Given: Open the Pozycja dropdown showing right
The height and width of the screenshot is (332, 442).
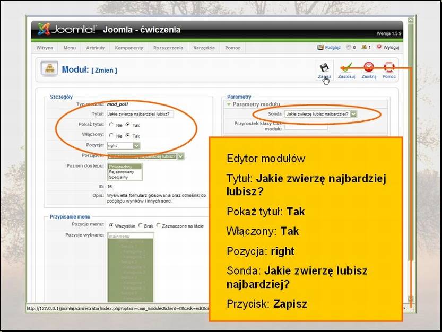Looking at the screenshot, I should click(x=123, y=146).
